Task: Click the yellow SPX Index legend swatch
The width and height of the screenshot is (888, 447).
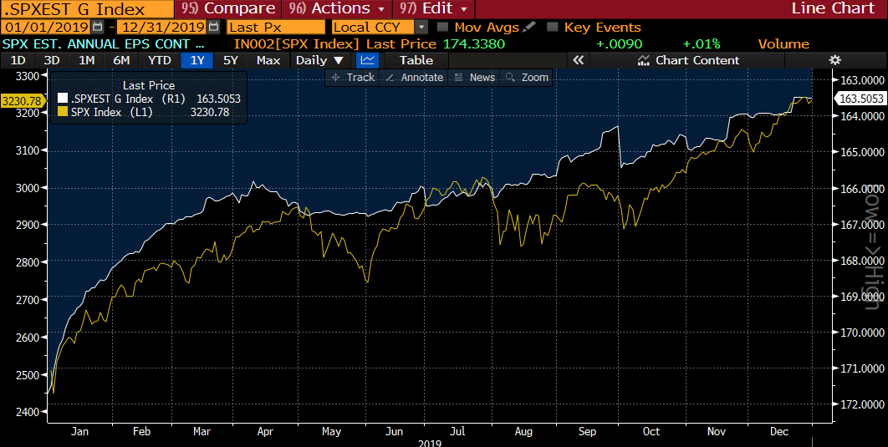Action: (62, 112)
